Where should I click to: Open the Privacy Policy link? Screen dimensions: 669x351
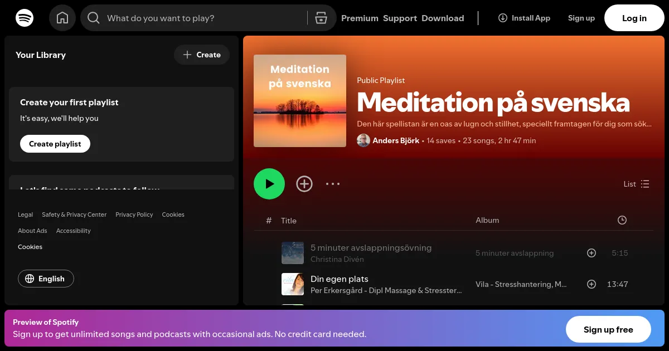click(134, 214)
